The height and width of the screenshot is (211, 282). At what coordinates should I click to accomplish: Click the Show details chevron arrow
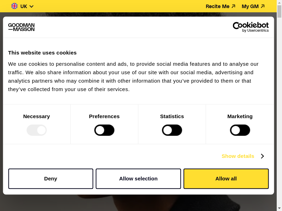[262, 156]
